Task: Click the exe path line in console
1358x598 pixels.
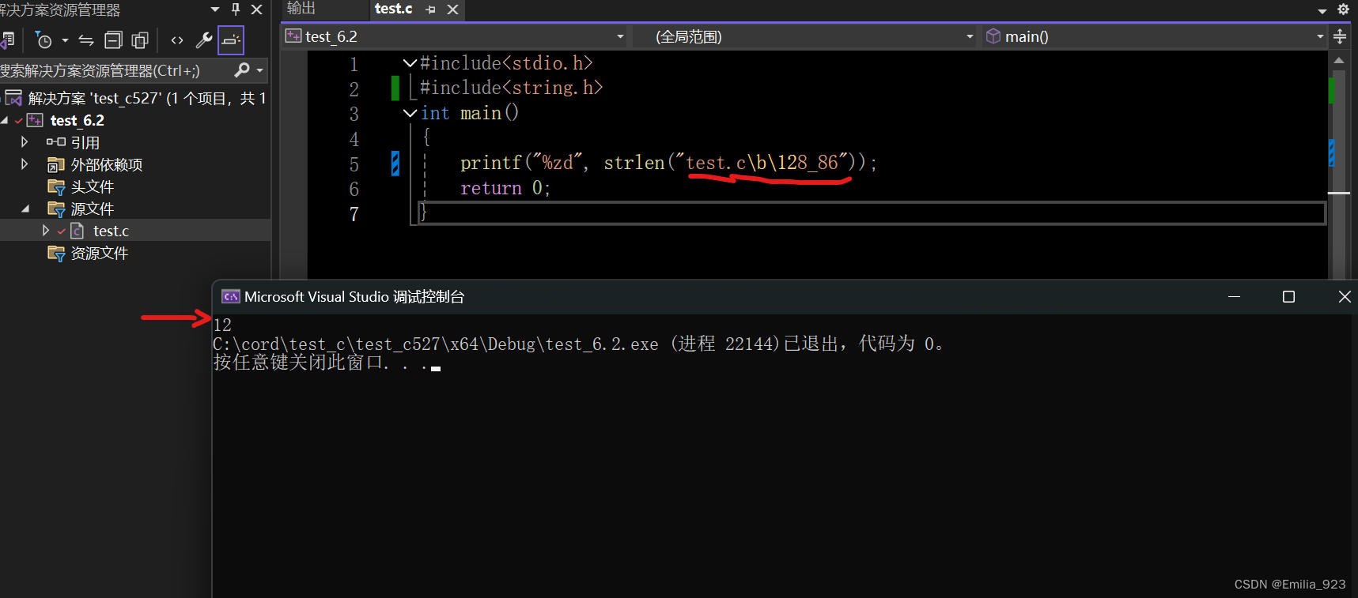Action: 578,344
